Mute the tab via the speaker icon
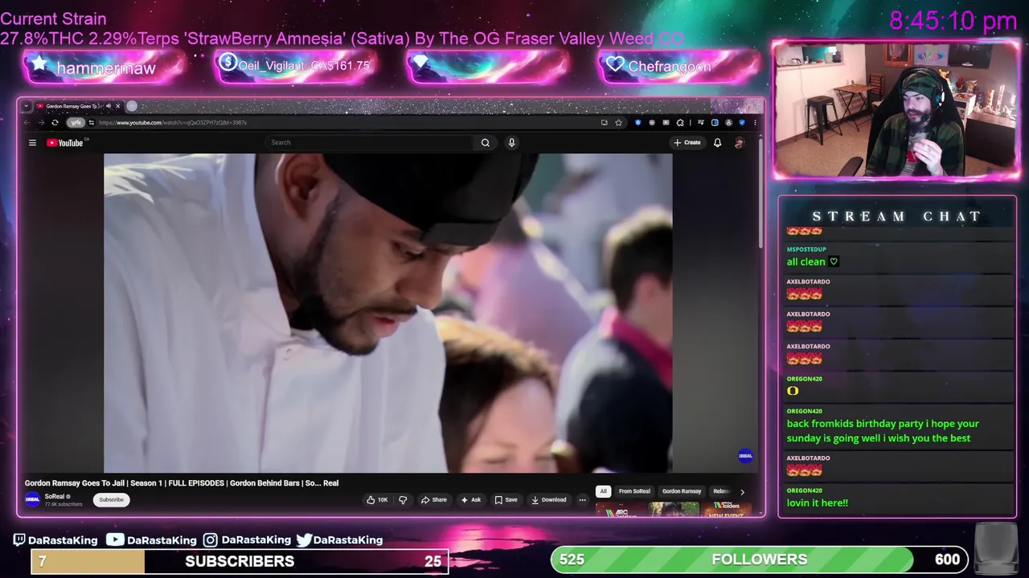This screenshot has height=578, width=1029. pyautogui.click(x=109, y=106)
